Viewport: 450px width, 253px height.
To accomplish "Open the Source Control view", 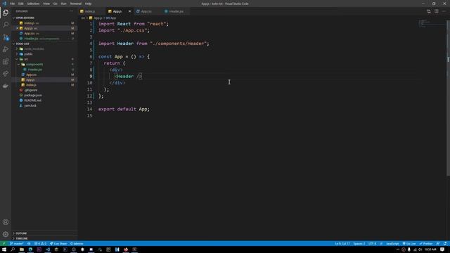I will click(6, 37).
